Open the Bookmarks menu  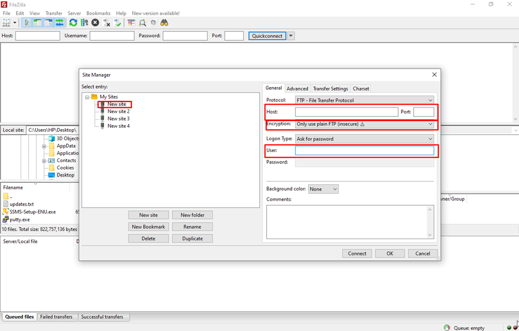click(x=98, y=13)
